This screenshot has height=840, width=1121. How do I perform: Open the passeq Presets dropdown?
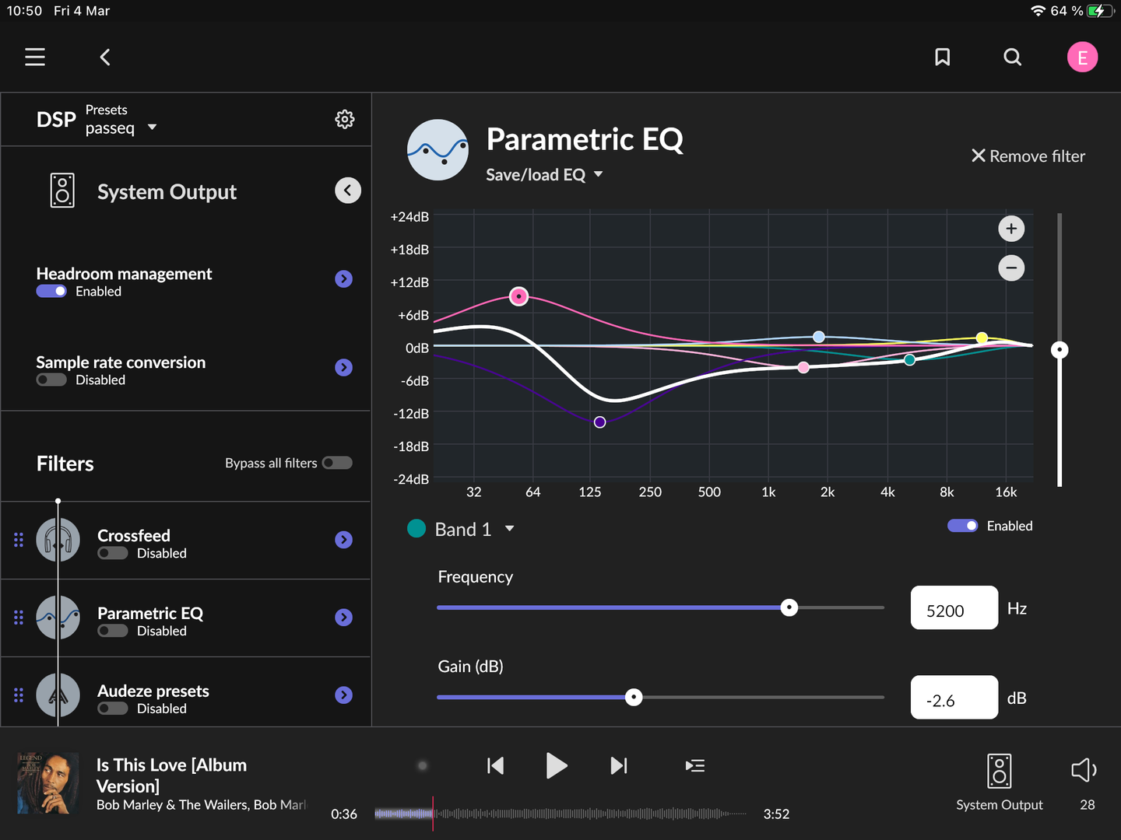coord(121,128)
